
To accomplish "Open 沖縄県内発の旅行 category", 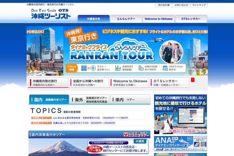I will [x=48, y=83].
